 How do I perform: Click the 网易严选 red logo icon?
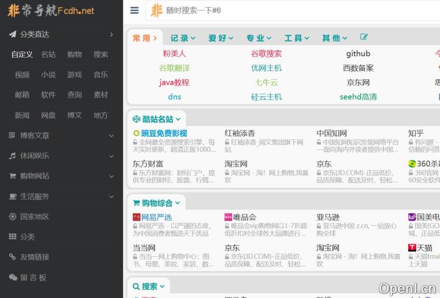point(136,217)
